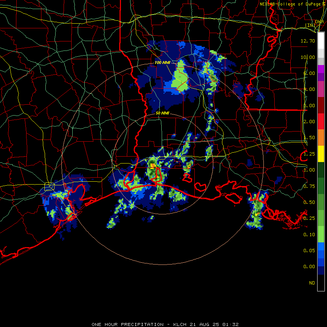Image resolution: width=327 pixels, height=327 pixels.
Task: Click the 1.00 legend value
Action: [x=309, y=170]
